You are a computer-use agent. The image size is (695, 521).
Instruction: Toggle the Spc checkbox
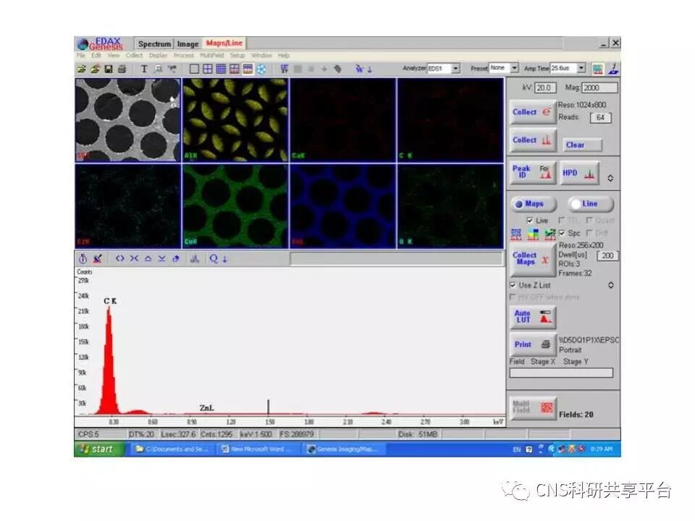coord(562,233)
